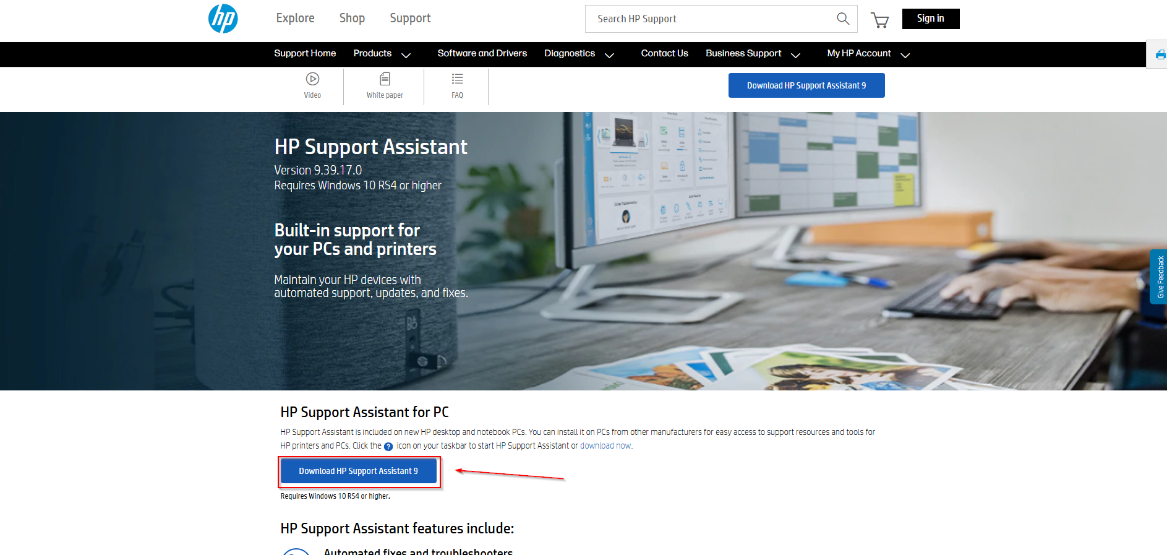The height and width of the screenshot is (555, 1167).
Task: Click the White paper document icon
Action: [x=385, y=79]
